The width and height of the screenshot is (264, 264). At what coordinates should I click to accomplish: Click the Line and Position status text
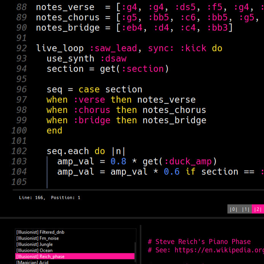(50, 198)
